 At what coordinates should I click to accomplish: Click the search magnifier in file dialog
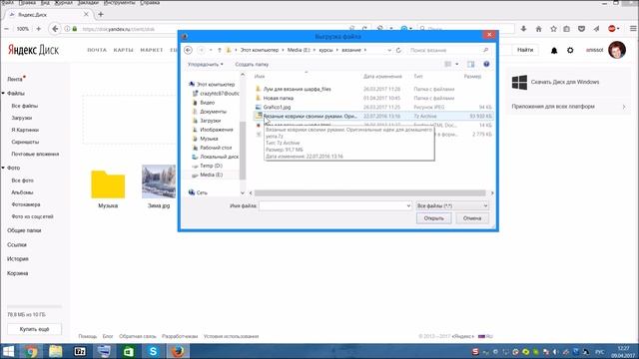[x=485, y=50]
